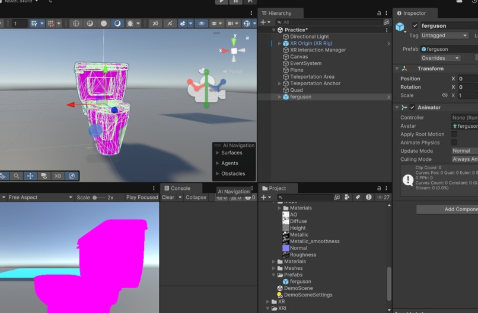Viewport: 478px width, 313px height.
Task: Select the shaded draw mode moon icon
Action: (x=117, y=24)
